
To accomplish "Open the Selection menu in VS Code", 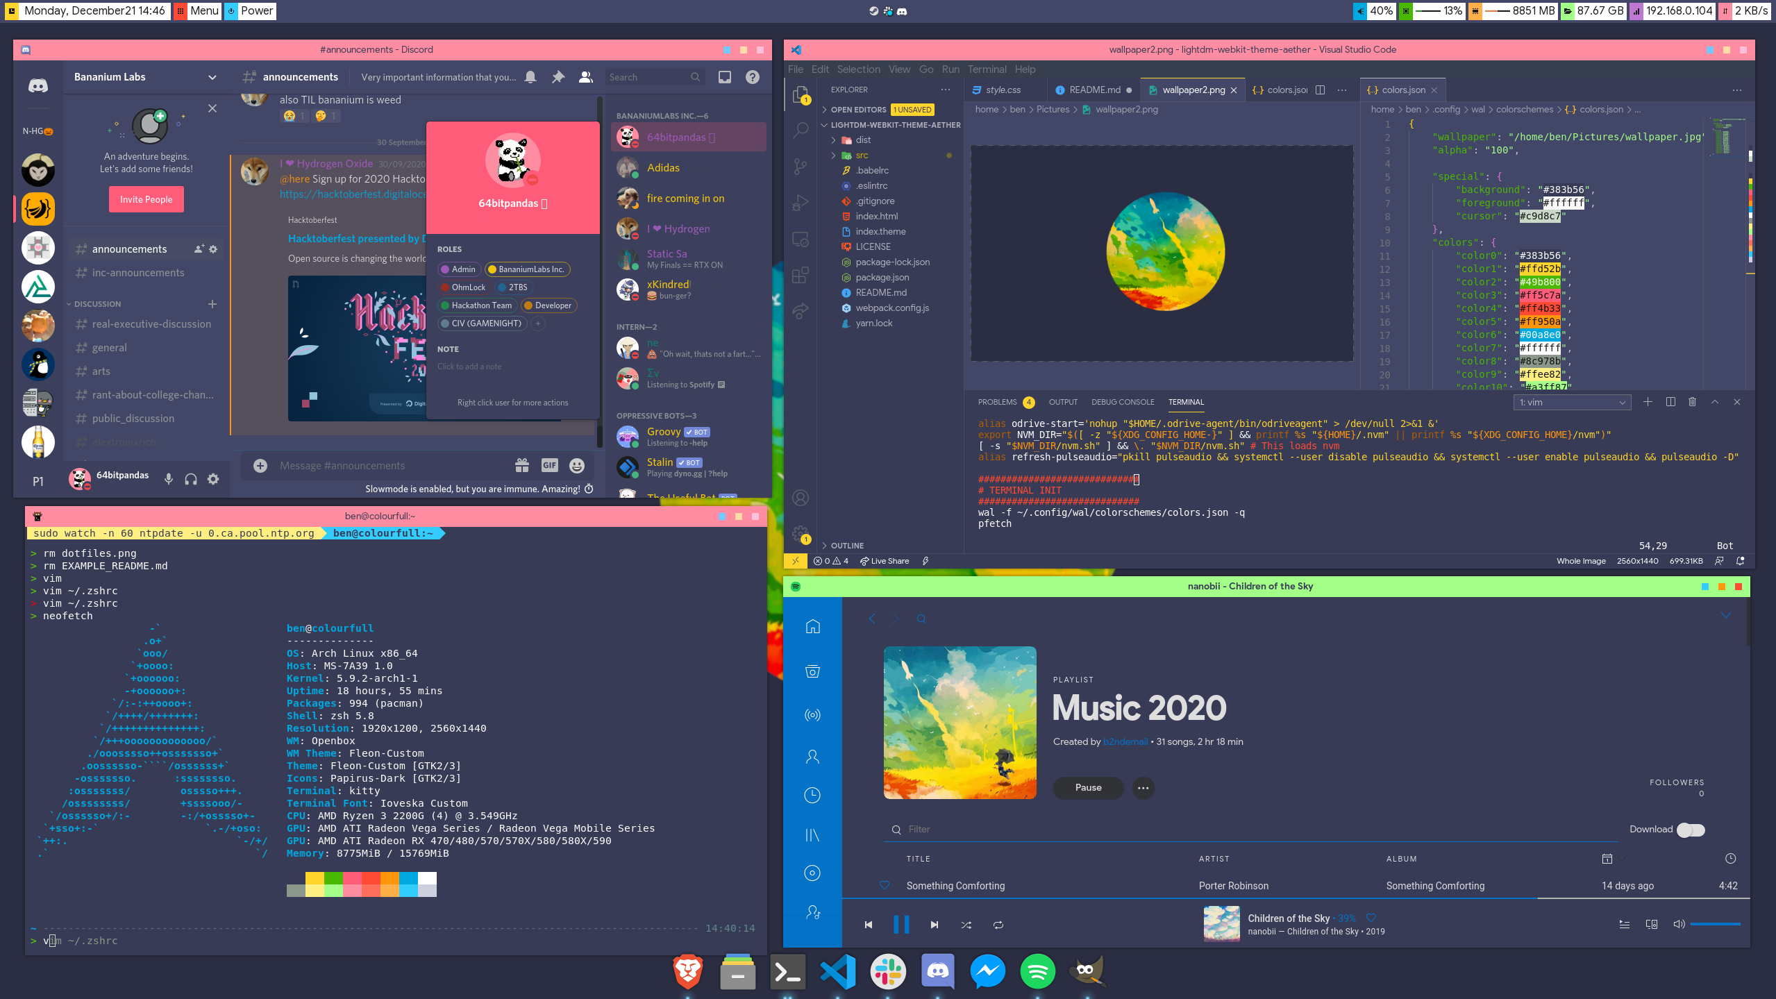I will point(858,69).
